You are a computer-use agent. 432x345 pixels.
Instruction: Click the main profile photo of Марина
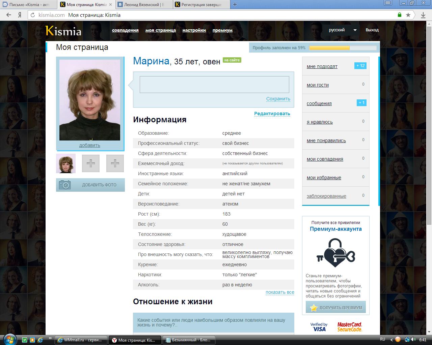tap(90, 100)
